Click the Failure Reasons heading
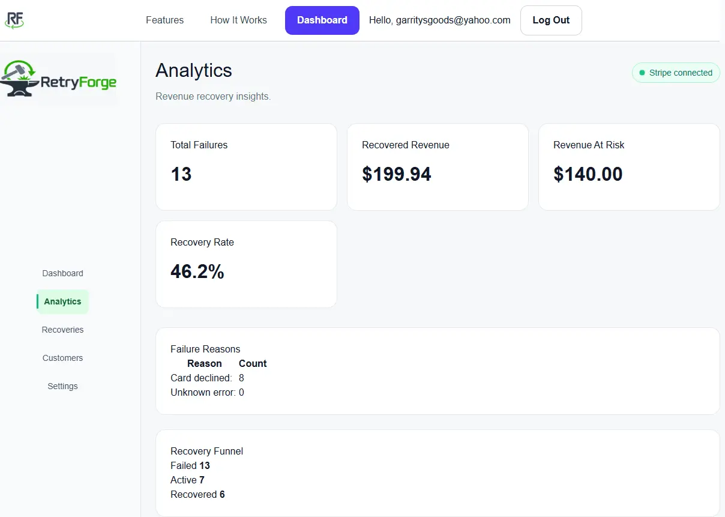The image size is (725, 517). click(205, 349)
